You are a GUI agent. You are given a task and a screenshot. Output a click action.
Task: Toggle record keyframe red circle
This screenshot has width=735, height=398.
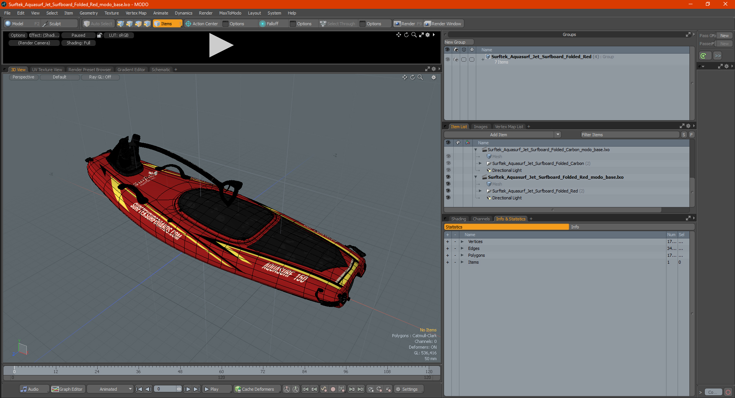tap(333, 389)
